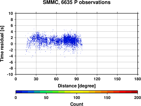Viewport: 141px width, 106px height.
Task: Click the 'Count' colorbar label
Action: tap(77, 104)
